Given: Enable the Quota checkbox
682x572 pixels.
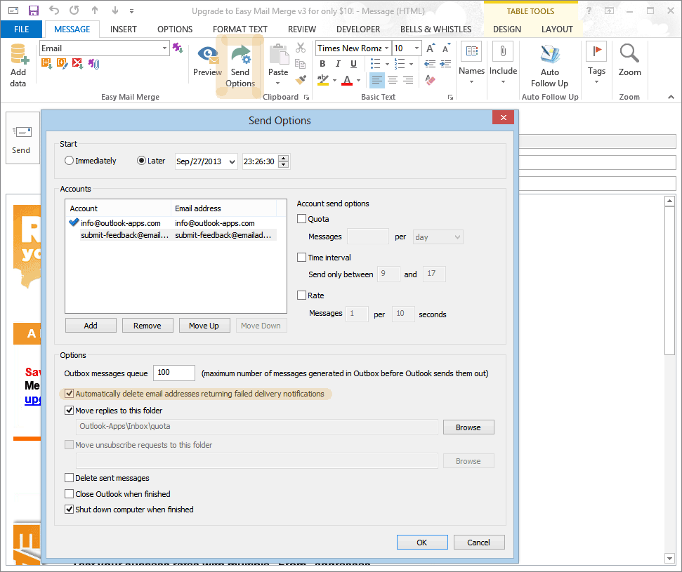Looking at the screenshot, I should point(301,219).
